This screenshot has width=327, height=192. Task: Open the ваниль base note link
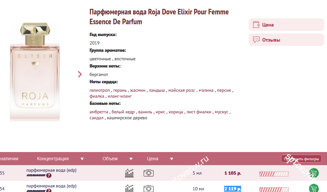click(x=145, y=112)
